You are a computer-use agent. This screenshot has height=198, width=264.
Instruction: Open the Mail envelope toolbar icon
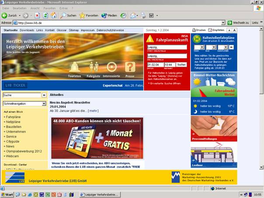(x=133, y=16)
